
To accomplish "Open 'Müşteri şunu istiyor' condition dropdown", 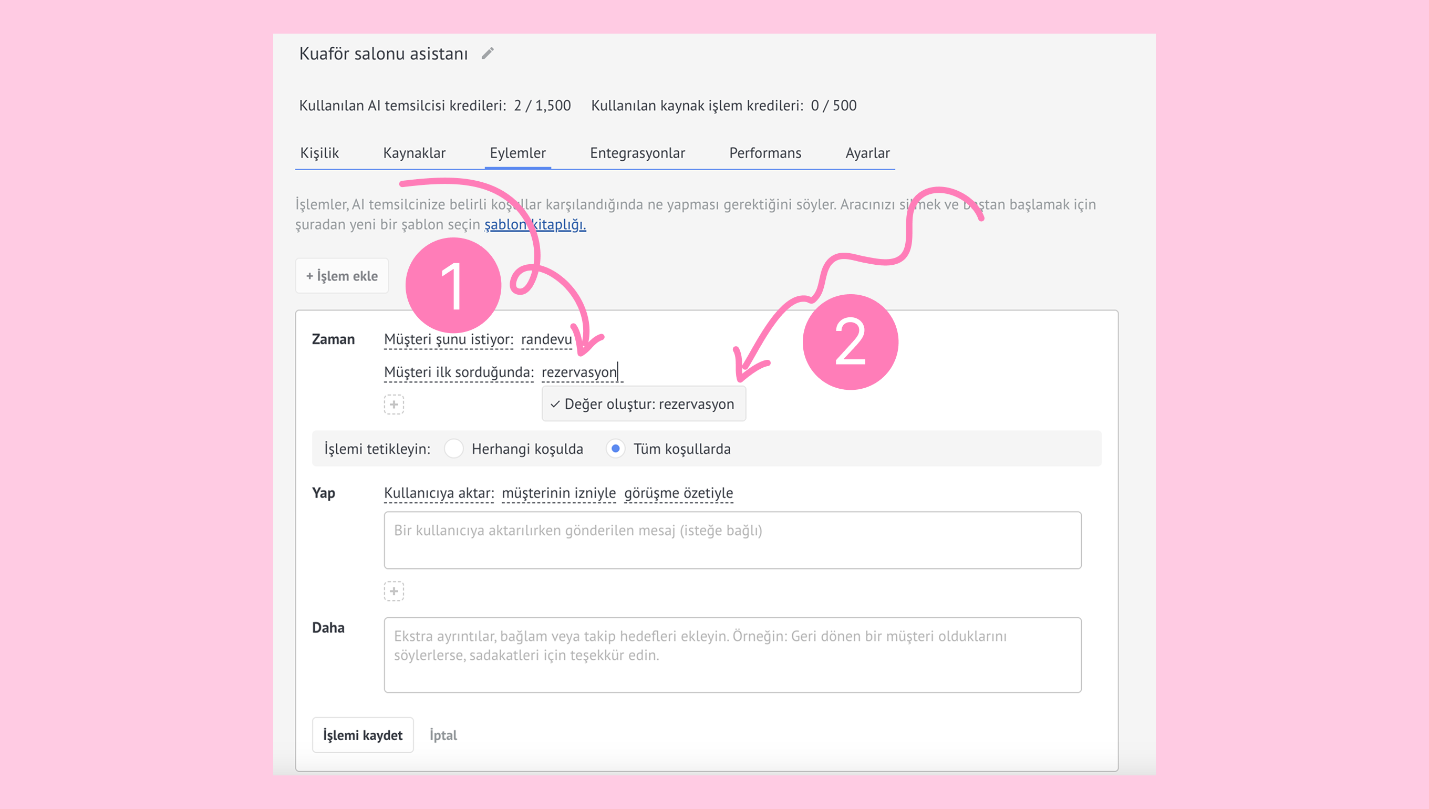I will tap(448, 339).
